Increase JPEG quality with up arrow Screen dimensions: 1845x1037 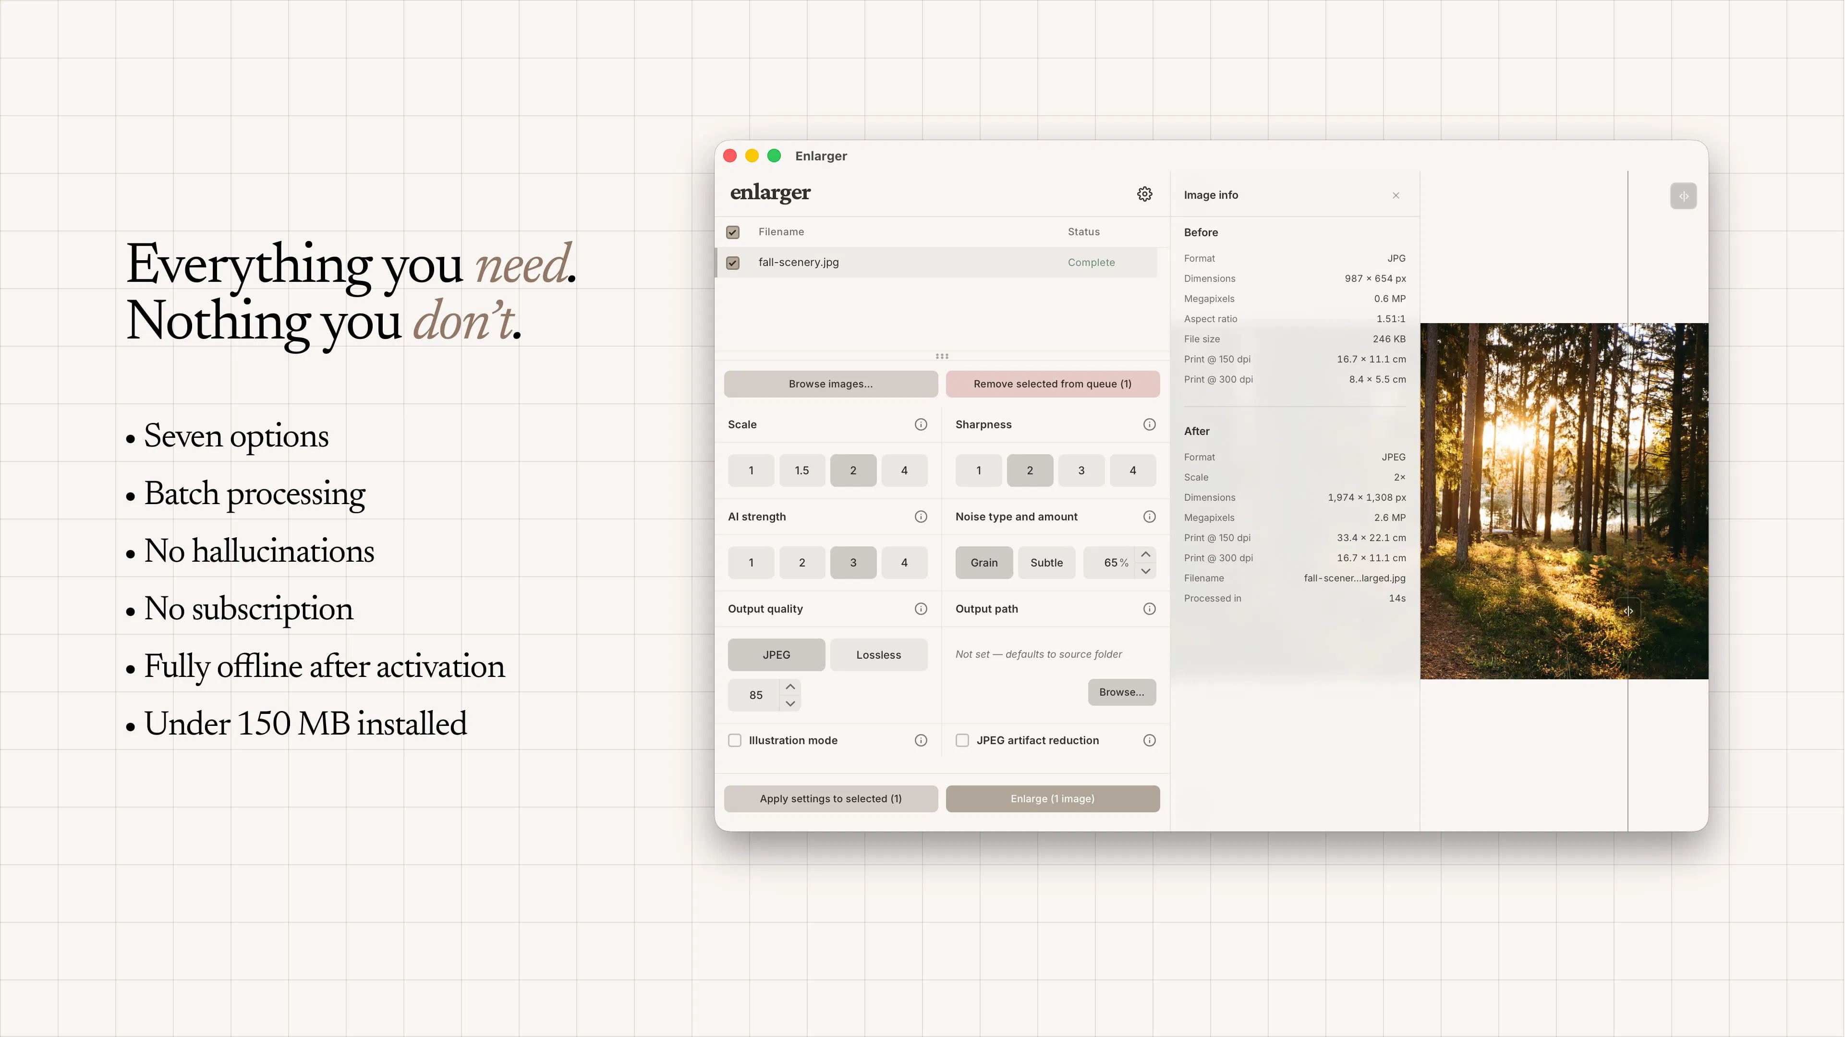pos(790,687)
